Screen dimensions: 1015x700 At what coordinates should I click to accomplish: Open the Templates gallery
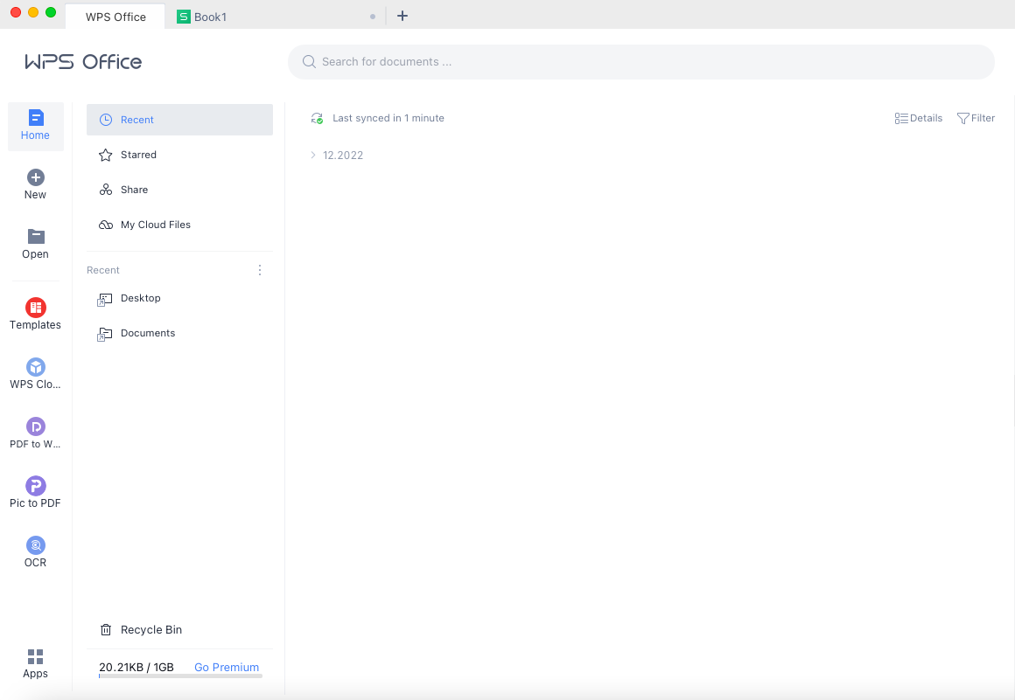tap(36, 314)
